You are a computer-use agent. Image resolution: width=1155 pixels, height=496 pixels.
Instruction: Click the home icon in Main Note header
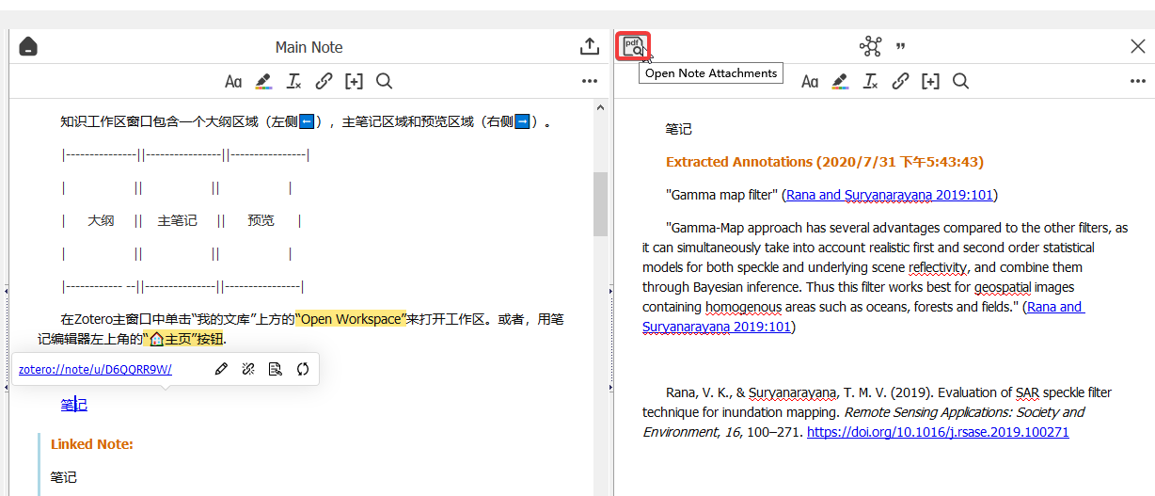(28, 46)
